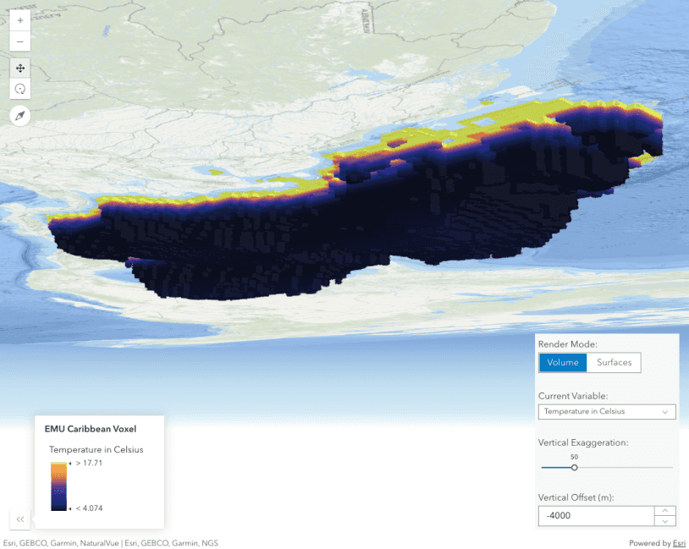Viewport: 689px width, 549px height.
Task: Open the Esri link in footer
Action: pos(679,543)
